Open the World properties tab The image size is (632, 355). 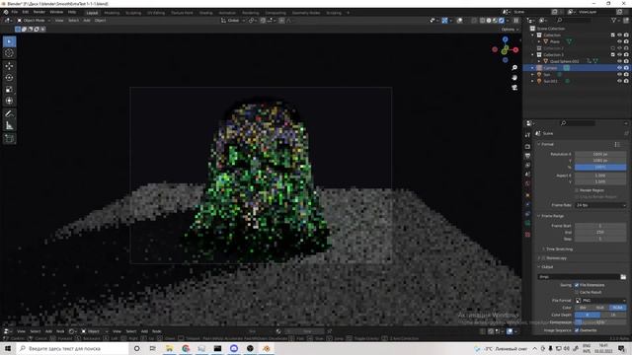coord(527,183)
